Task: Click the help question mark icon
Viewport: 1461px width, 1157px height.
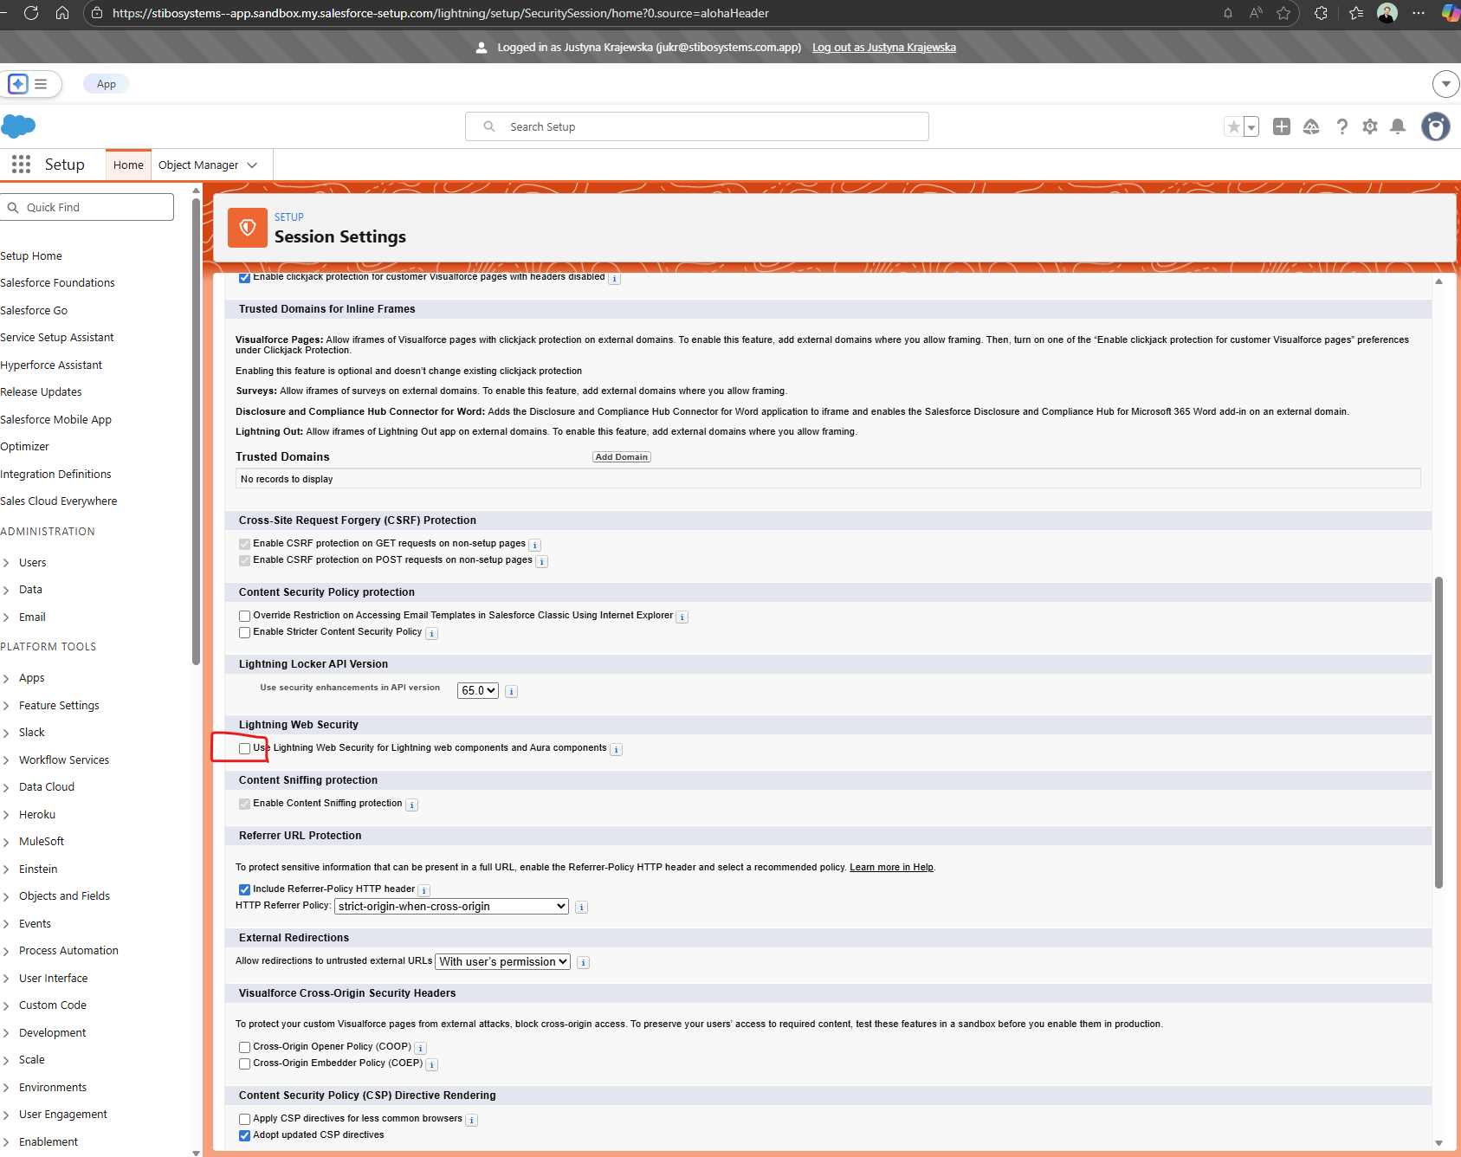Action: pyautogui.click(x=1341, y=127)
